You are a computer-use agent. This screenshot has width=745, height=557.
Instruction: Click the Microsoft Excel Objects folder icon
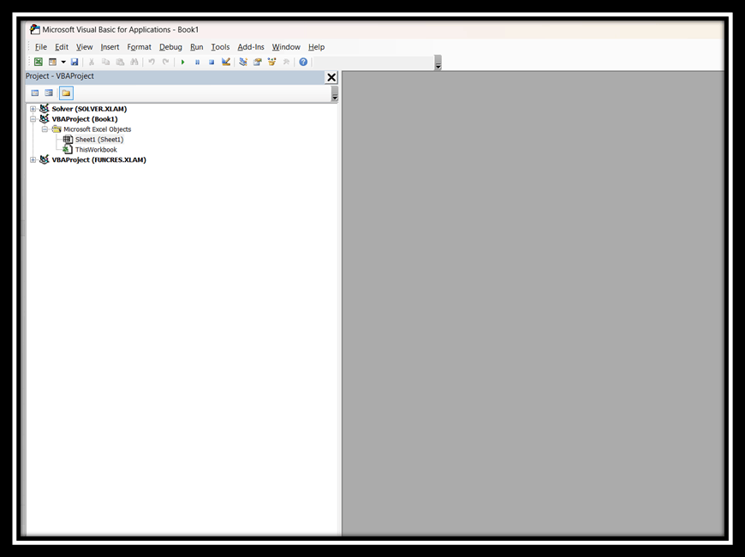[x=57, y=129]
